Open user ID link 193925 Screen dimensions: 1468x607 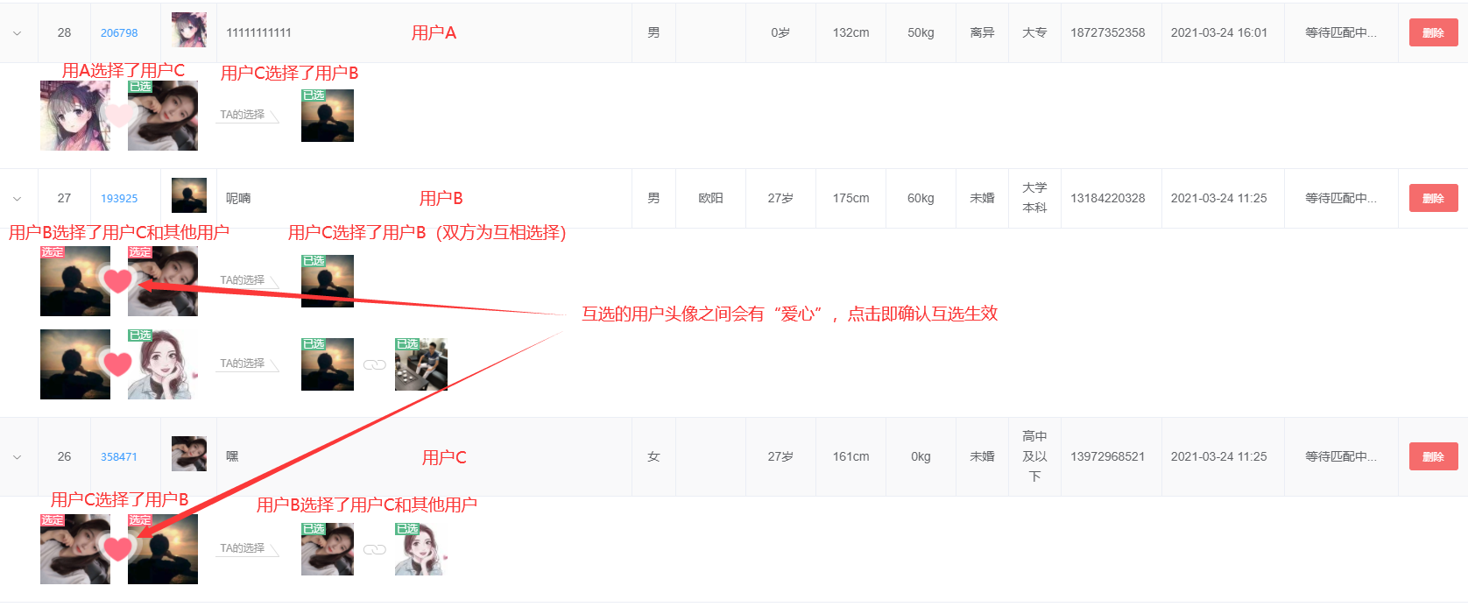119,199
